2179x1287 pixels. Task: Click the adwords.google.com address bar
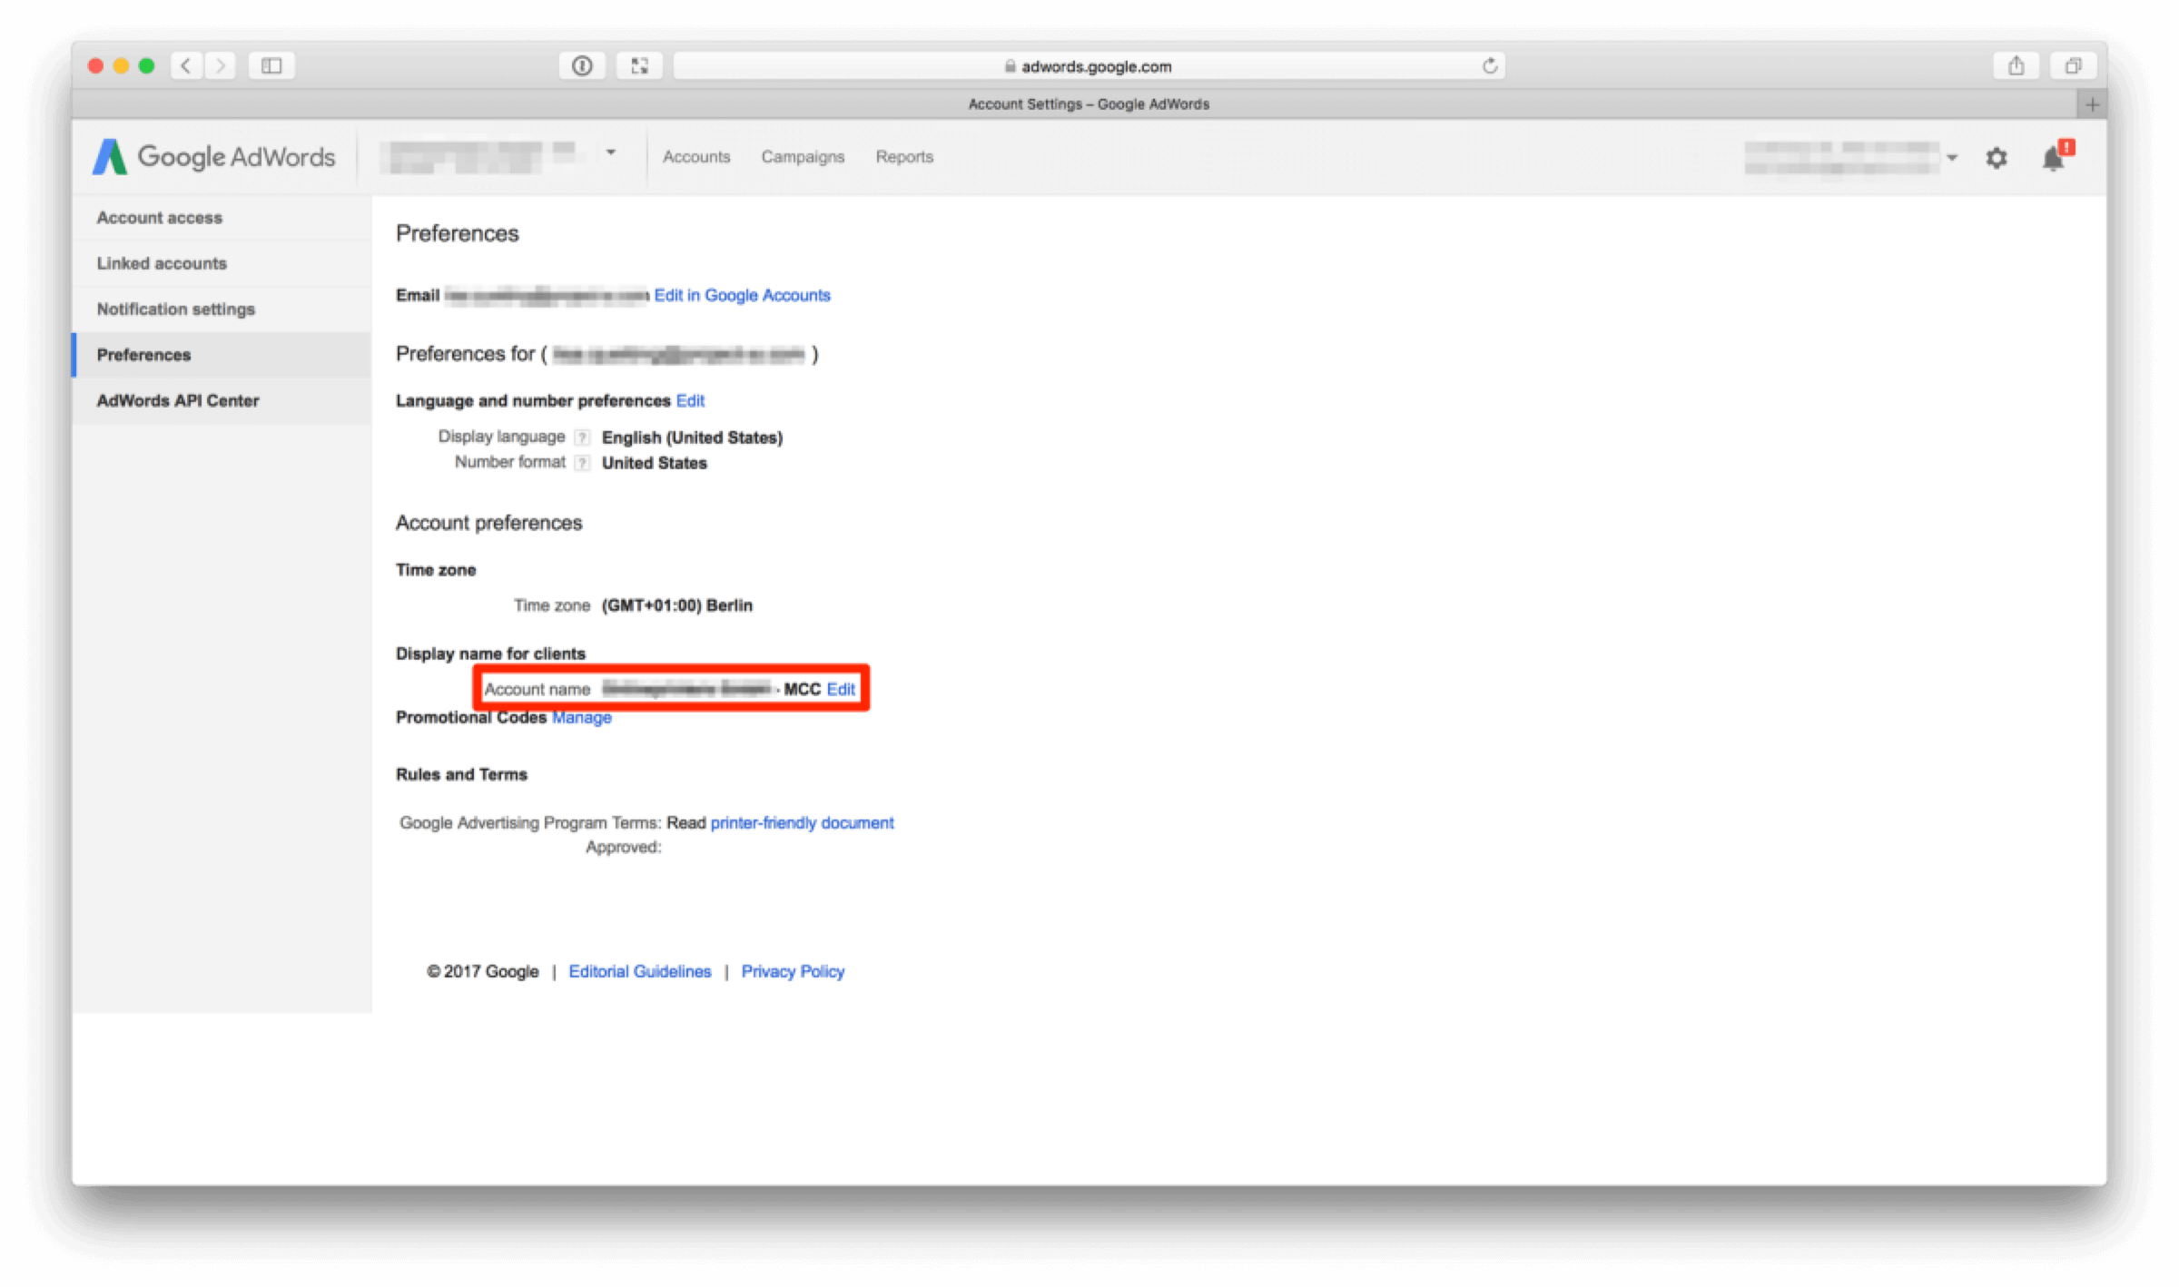(x=1089, y=65)
